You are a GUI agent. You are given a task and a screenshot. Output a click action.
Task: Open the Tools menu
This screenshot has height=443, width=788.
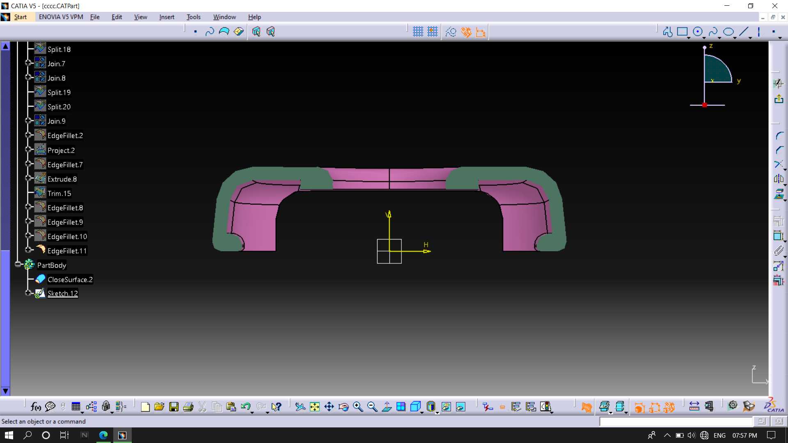coord(193,17)
